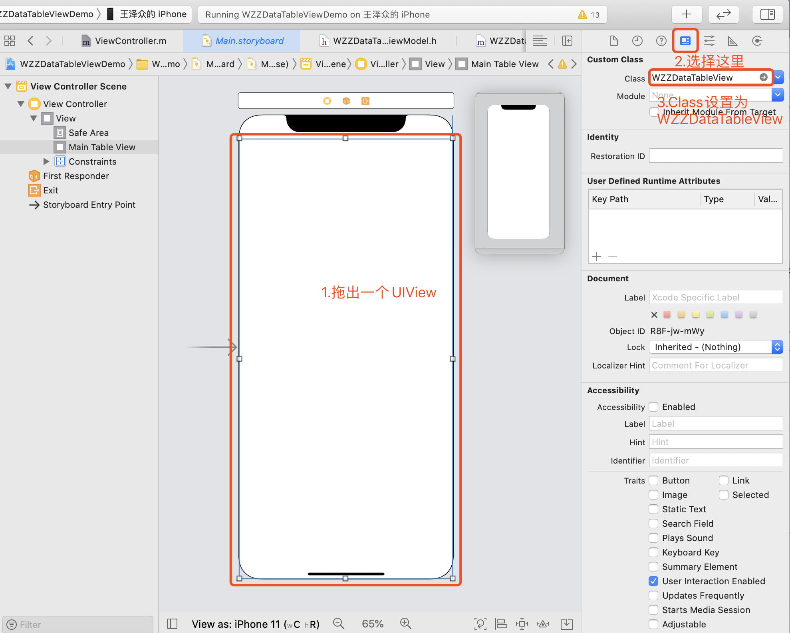Open the Class name dropdown arrow
The image size is (790, 633).
(778, 78)
